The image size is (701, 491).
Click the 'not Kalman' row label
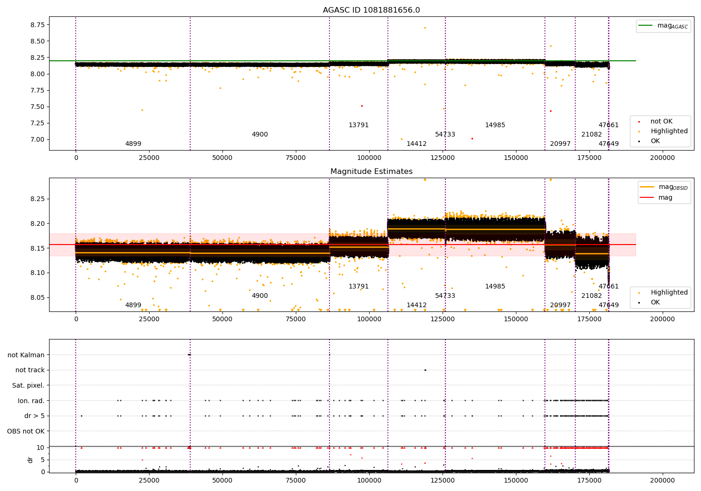click(x=26, y=355)
